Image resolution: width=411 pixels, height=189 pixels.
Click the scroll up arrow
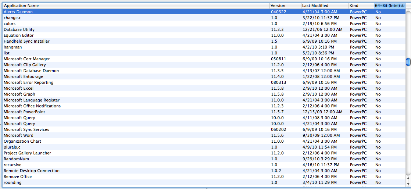coord(408,178)
